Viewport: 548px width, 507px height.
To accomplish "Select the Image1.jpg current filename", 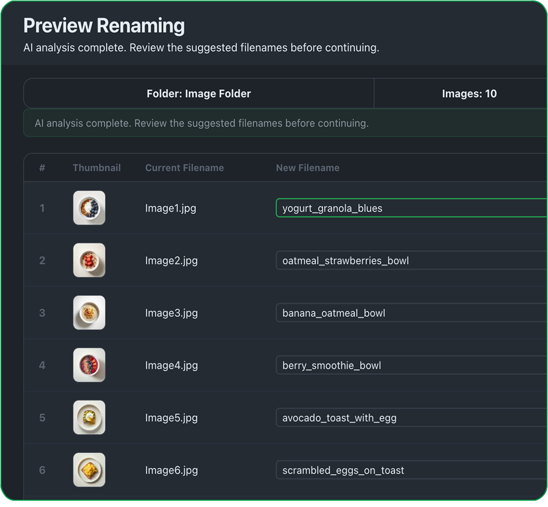I will click(x=171, y=208).
